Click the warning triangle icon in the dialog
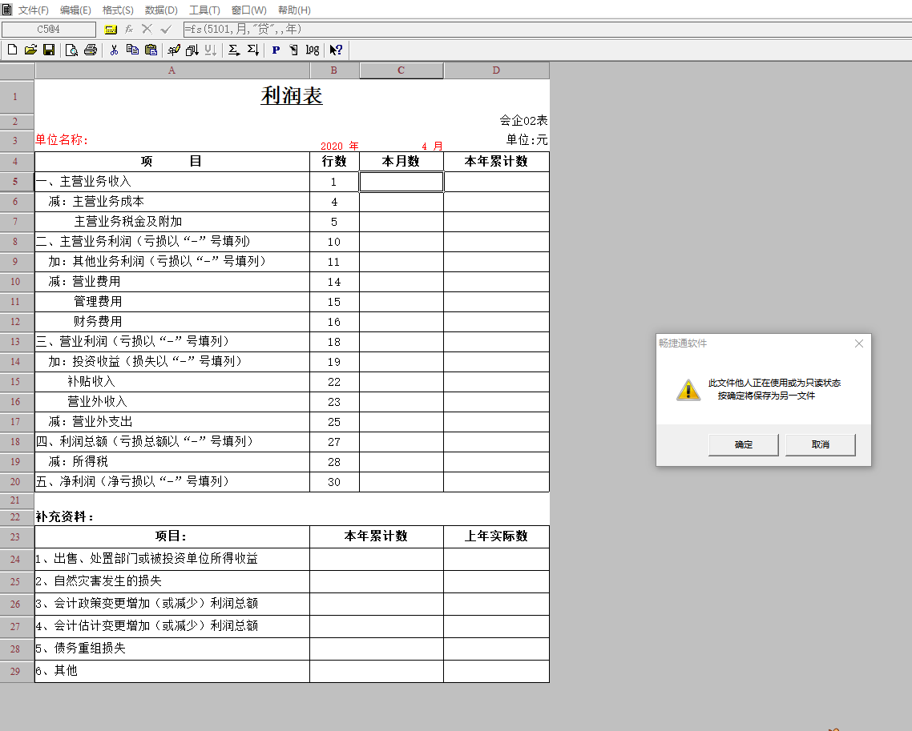Screen dimensions: 912x731 coord(688,389)
